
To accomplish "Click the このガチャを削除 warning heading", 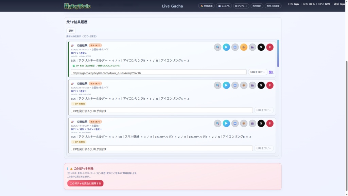I will tap(84, 169).
